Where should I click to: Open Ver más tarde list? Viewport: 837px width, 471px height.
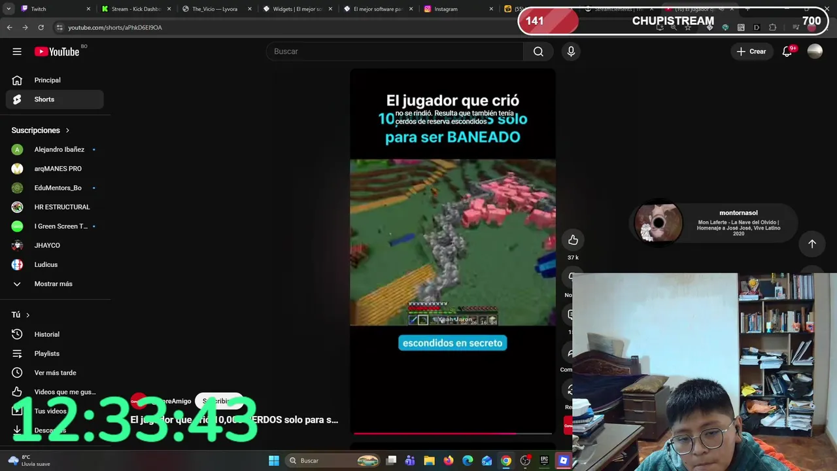point(55,373)
